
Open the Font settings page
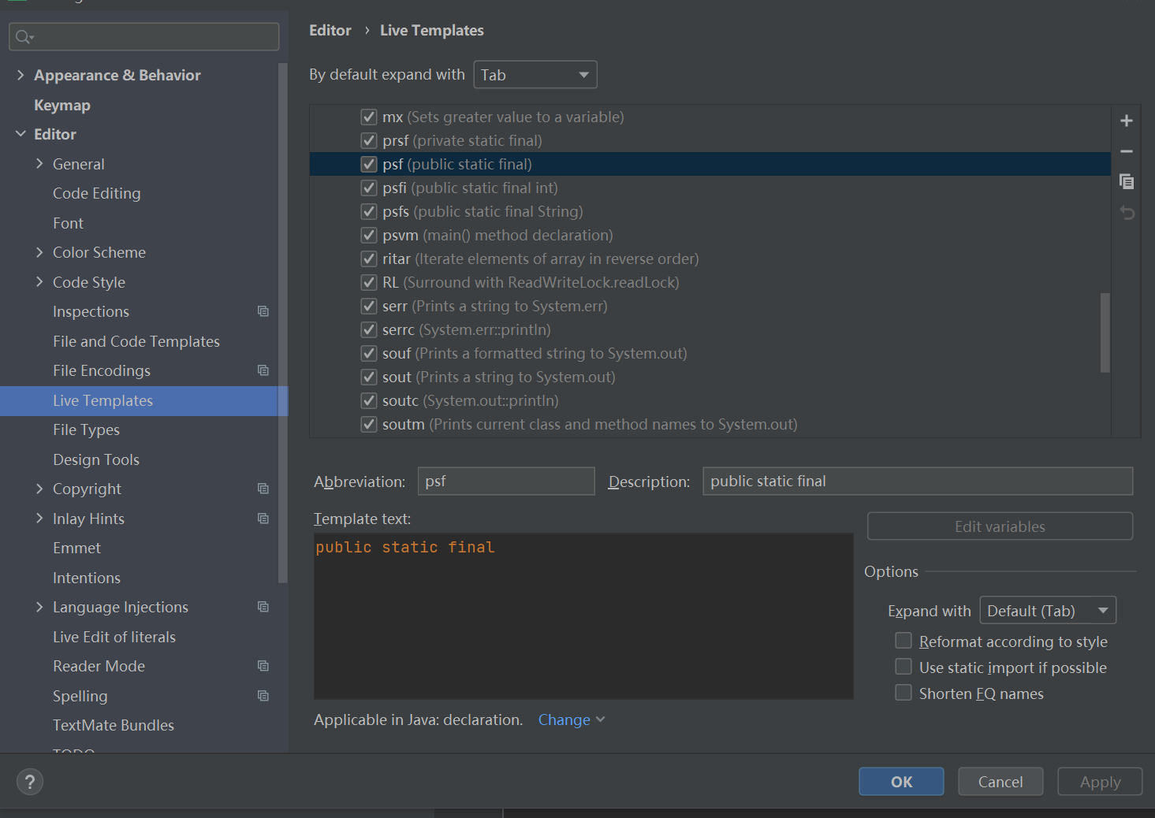pos(68,223)
